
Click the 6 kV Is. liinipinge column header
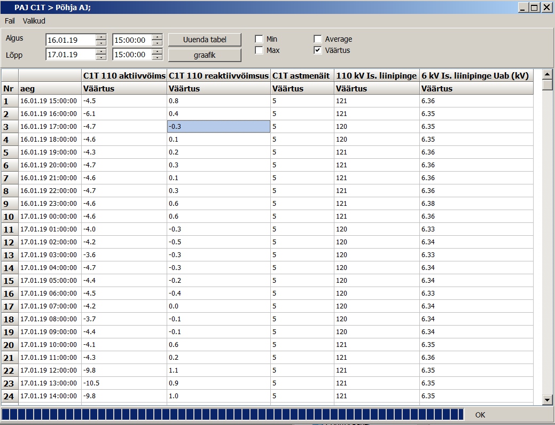coord(475,76)
